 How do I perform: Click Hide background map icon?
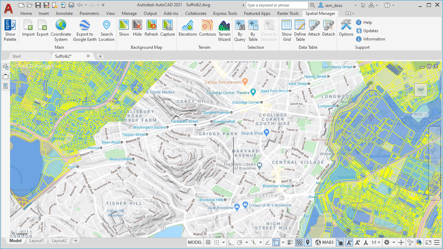(x=137, y=25)
